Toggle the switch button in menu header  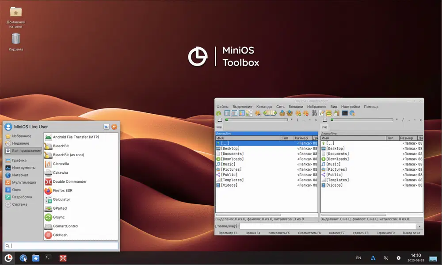point(107,127)
